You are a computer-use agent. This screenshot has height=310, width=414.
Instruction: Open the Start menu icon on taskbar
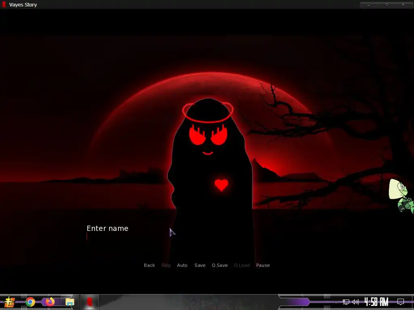[x=10, y=302]
